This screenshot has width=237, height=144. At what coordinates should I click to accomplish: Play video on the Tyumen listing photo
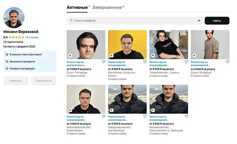click(x=153, y=56)
